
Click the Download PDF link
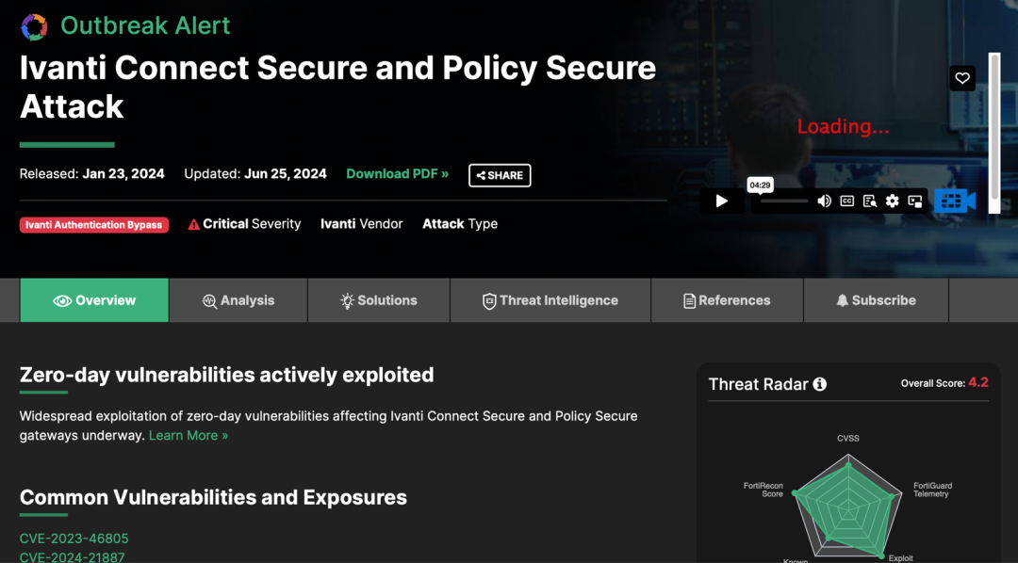click(398, 174)
